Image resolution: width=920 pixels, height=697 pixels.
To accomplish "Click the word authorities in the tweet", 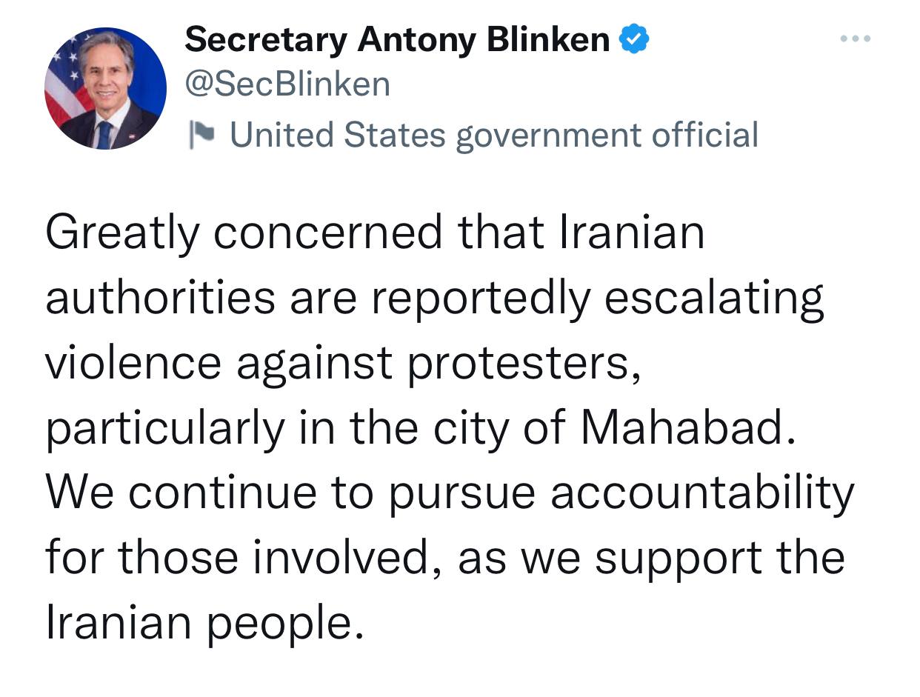I will coord(160,298).
